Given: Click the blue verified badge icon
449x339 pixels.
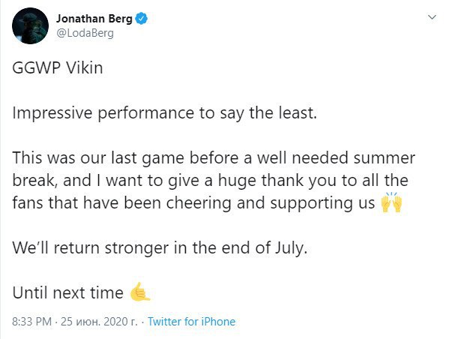Looking at the screenshot, I should (x=141, y=19).
